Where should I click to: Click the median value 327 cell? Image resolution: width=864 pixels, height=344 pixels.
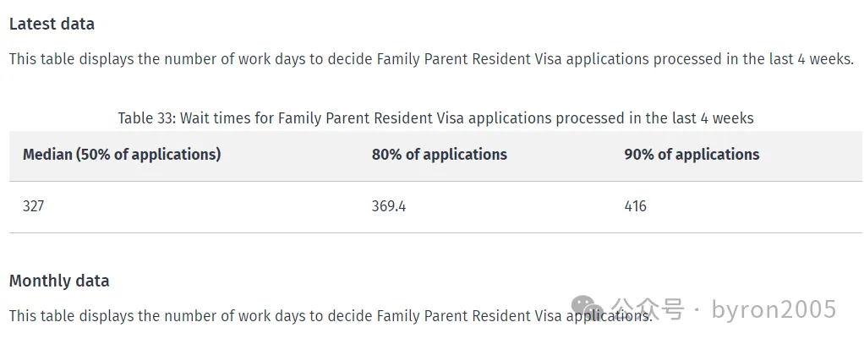(x=34, y=206)
